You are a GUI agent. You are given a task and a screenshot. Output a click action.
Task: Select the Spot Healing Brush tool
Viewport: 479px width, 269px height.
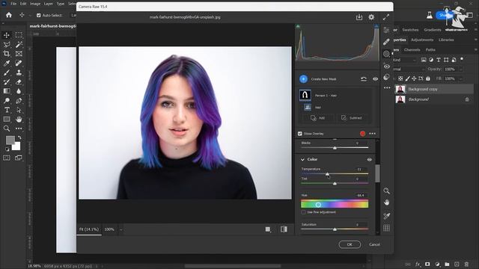19,63
